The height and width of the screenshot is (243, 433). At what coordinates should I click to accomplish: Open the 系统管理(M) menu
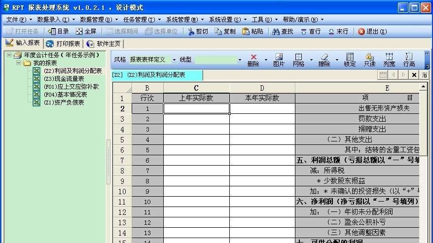point(184,20)
